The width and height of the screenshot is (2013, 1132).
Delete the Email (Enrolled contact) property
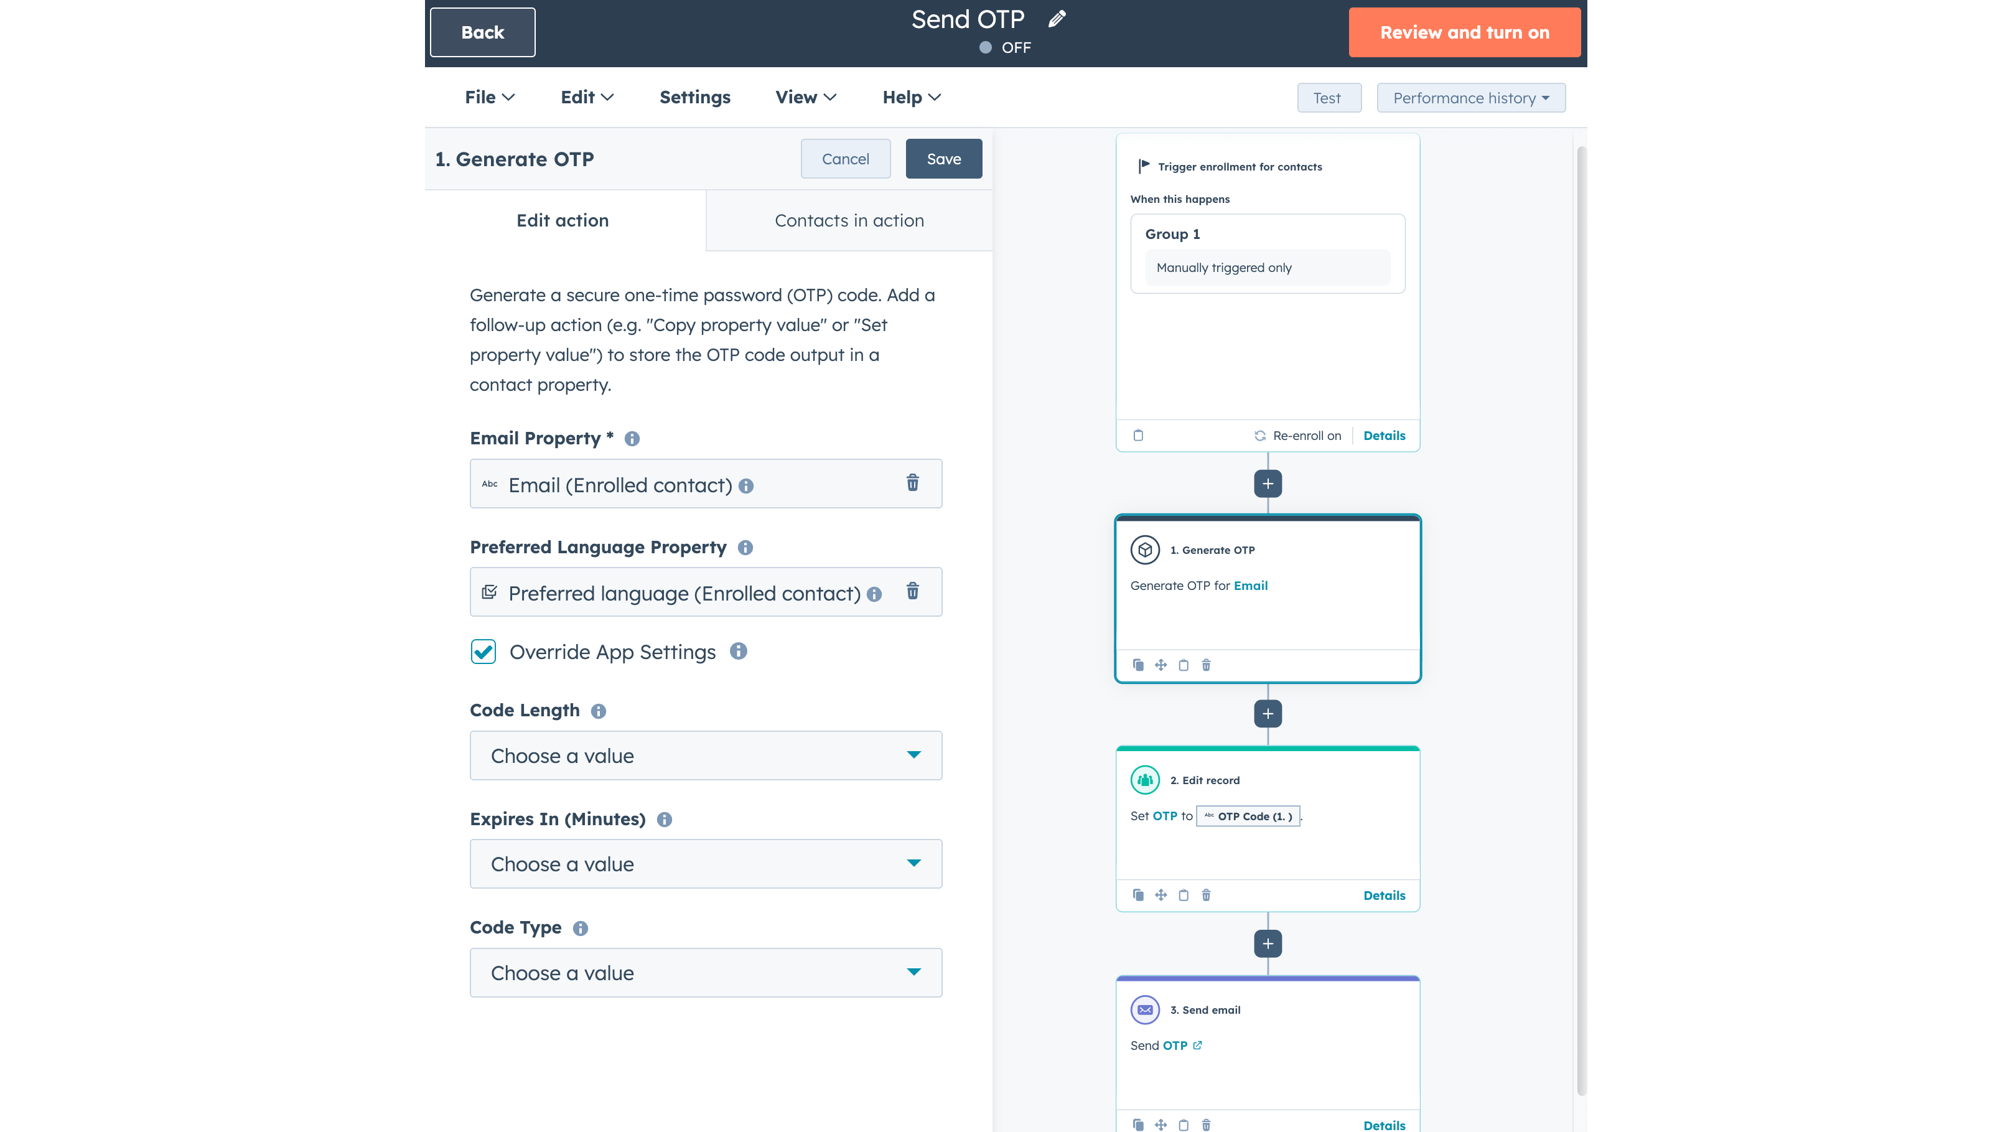(912, 482)
